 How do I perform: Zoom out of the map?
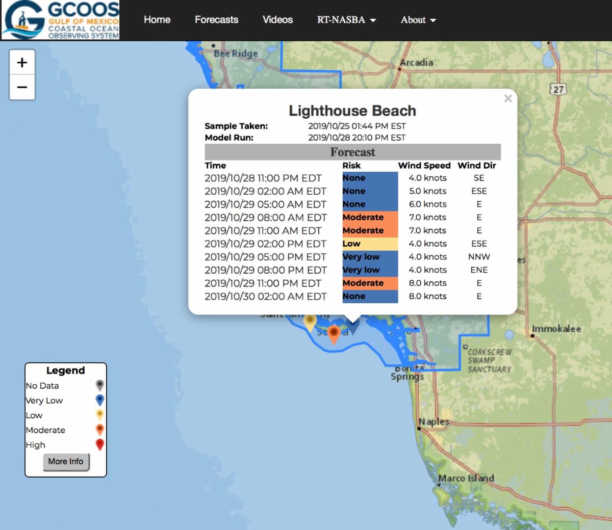[22, 87]
